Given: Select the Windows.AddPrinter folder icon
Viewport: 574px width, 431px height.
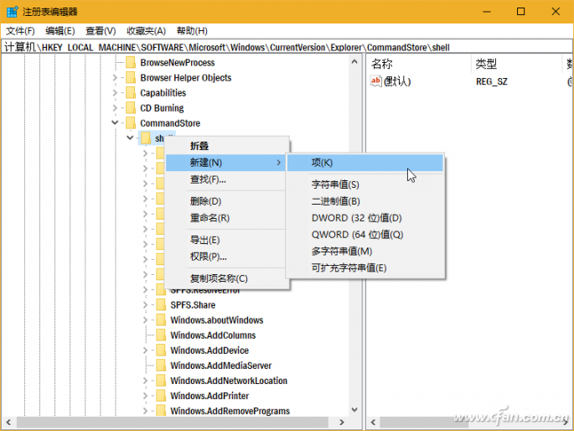Looking at the screenshot, I should click(161, 396).
